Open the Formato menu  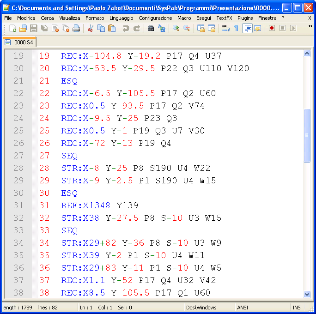pos(95,18)
